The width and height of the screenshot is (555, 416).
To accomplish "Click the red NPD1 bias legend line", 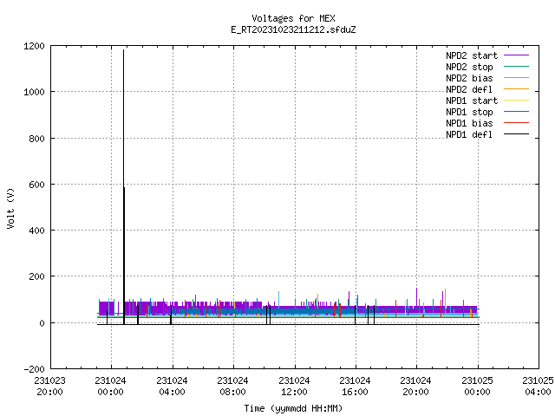I will (516, 123).
